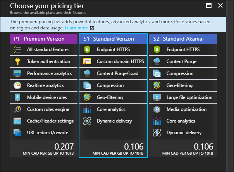Click the Media optimization play icon
The width and height of the screenshot is (234, 172).
[x=157, y=109]
